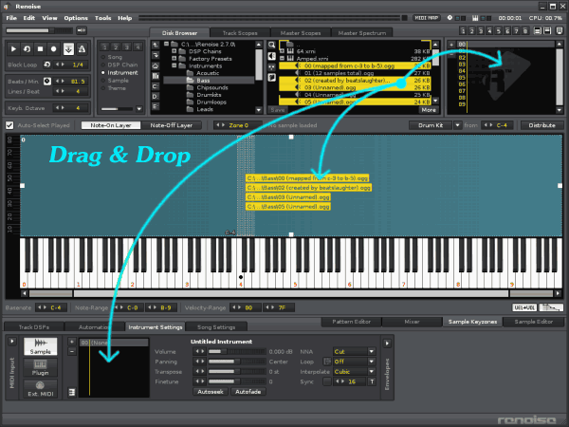Screen dimensions: 569x427
Task: Open the MIDI MAP button
Action: [427, 18]
